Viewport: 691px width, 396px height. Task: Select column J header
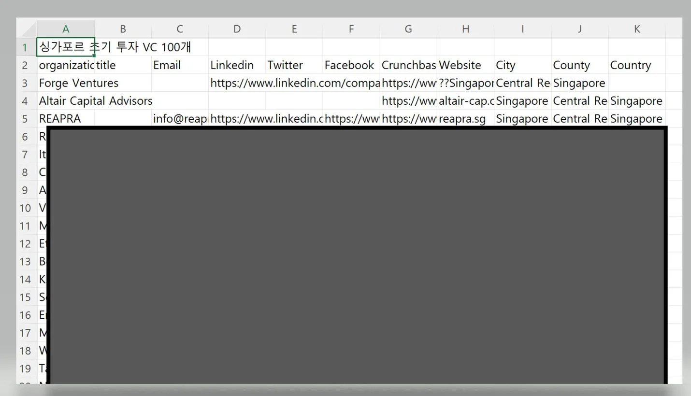[579, 29]
